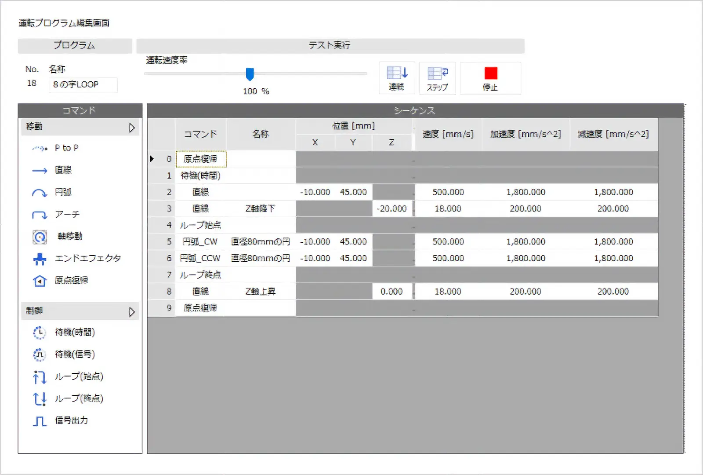
Task: Select row 1 待機(時間) cell
Action: (x=201, y=175)
